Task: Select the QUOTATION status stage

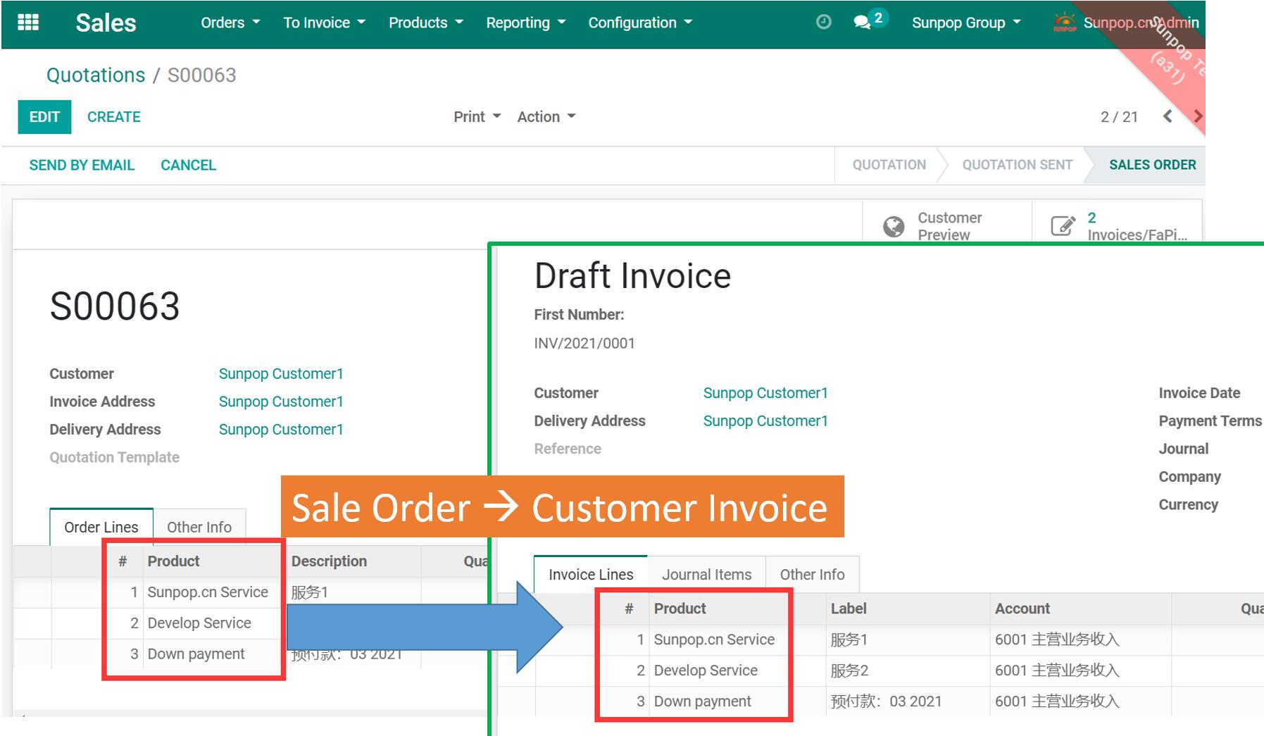Action: 889,165
